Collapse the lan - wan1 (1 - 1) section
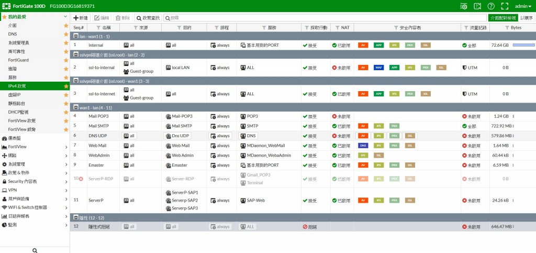536x253 pixels. tap(76, 36)
